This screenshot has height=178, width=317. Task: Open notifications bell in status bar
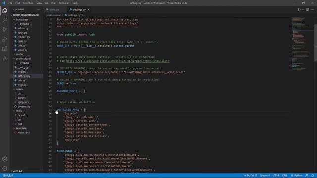(313, 176)
